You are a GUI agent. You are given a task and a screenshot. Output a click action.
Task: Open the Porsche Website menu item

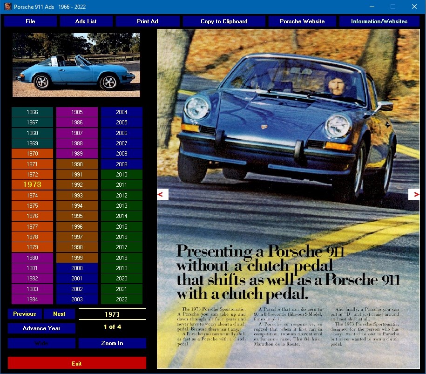point(302,21)
